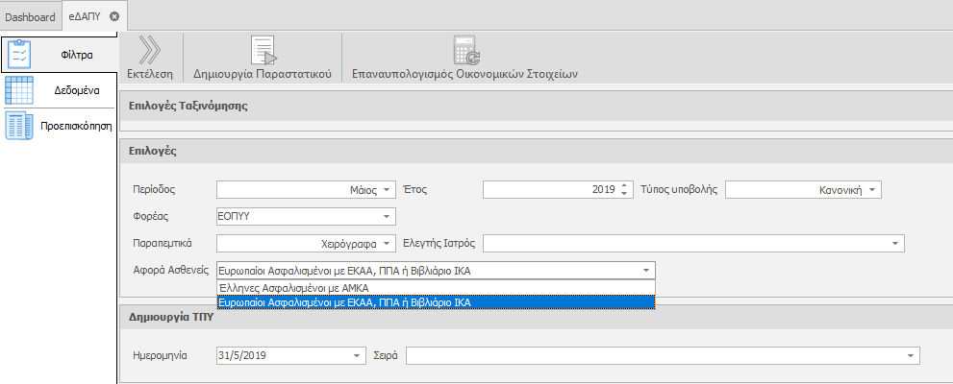The height and width of the screenshot is (384, 953).
Task: Expand the Φορέας dropdown showing ΕΟΠΥΥ
Action: (388, 217)
